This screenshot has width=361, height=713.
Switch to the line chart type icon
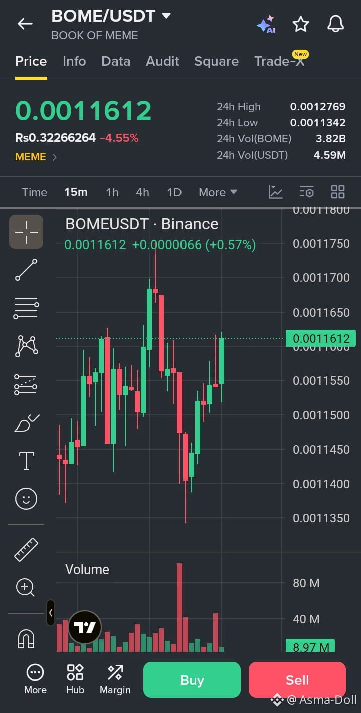tap(276, 192)
